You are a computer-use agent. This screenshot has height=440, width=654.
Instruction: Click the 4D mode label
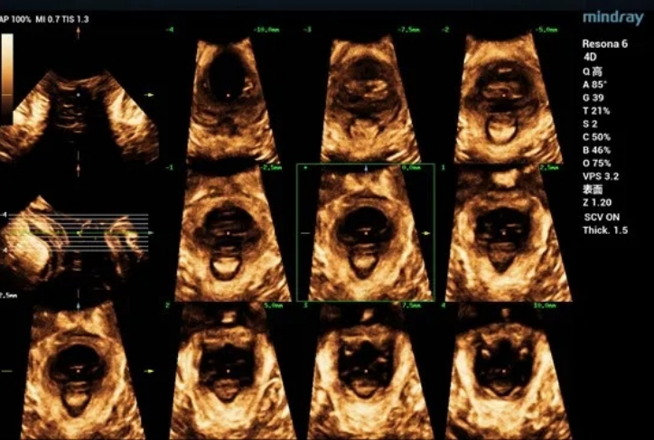(591, 56)
